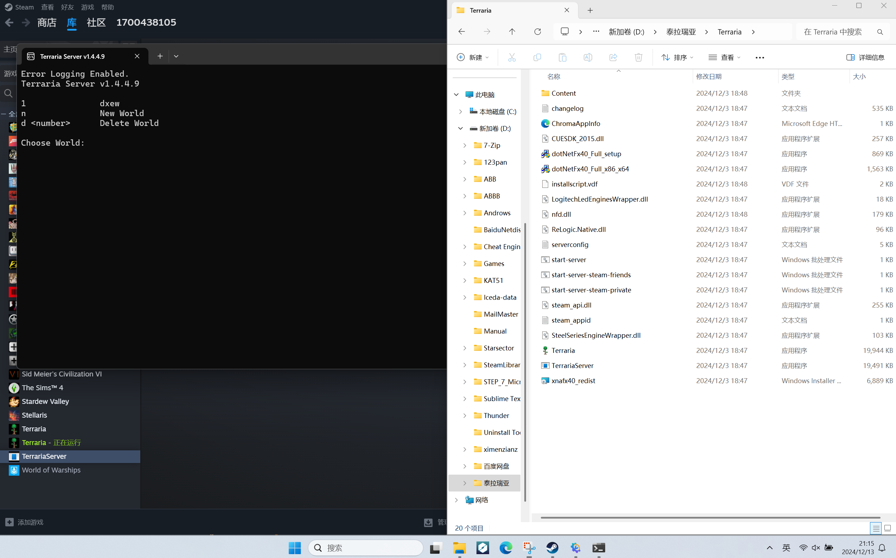This screenshot has width=896, height=558.
Task: Click the Share icon in Explorer toolbar
Action: click(613, 57)
